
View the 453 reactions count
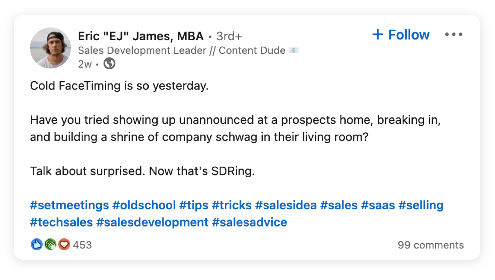click(82, 245)
